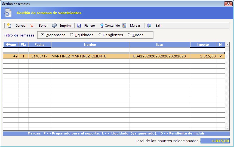Click the Fichero floppy disk icon
The height and width of the screenshot is (147, 234).
pyautogui.click(x=79, y=26)
